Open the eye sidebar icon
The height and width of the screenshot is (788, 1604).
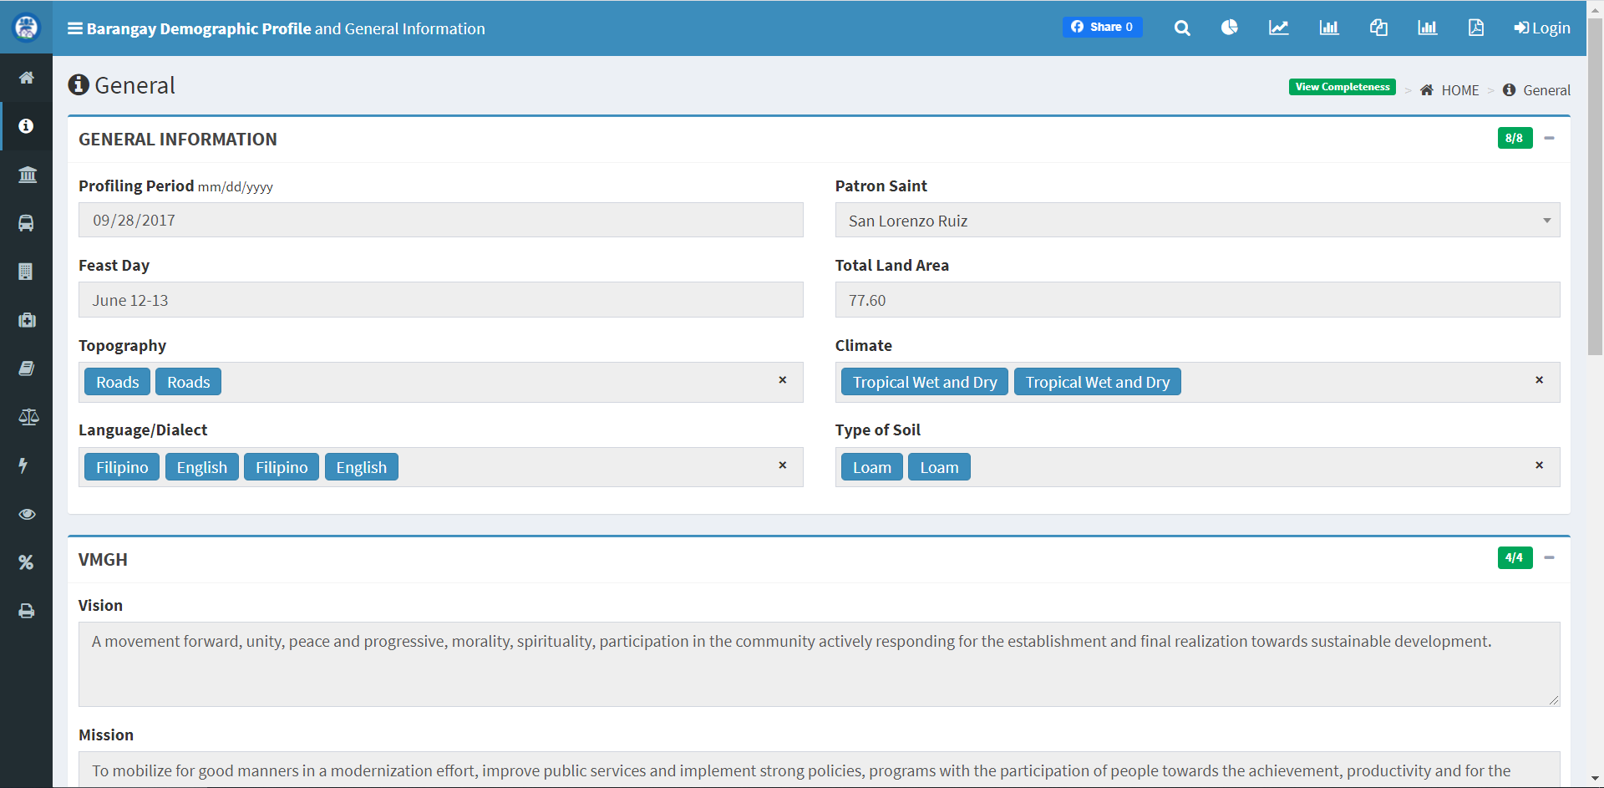[27, 514]
